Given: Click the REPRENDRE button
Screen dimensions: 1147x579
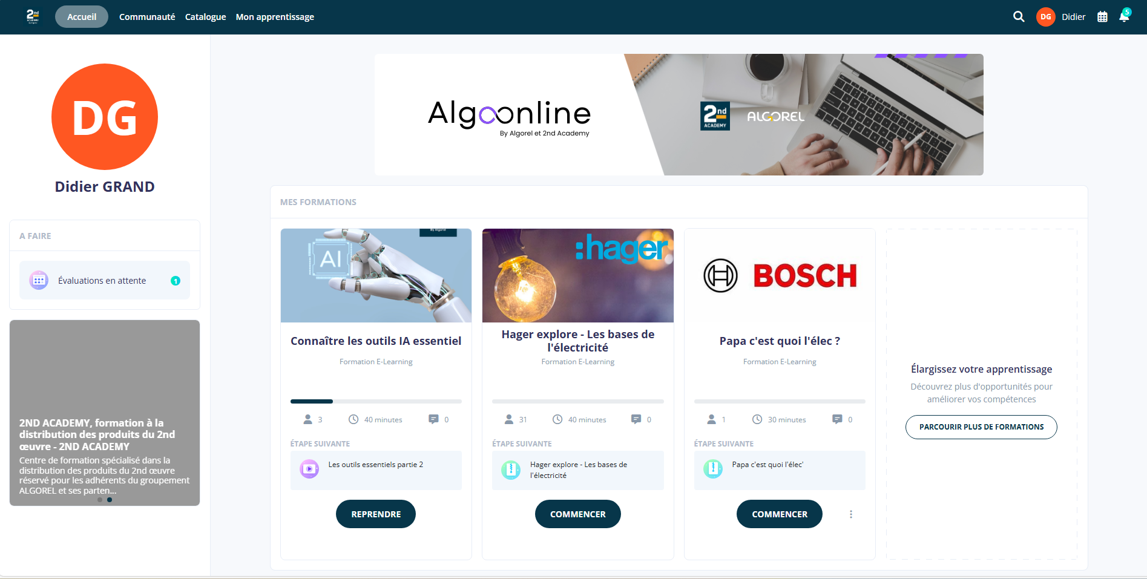Looking at the screenshot, I should pyautogui.click(x=376, y=514).
